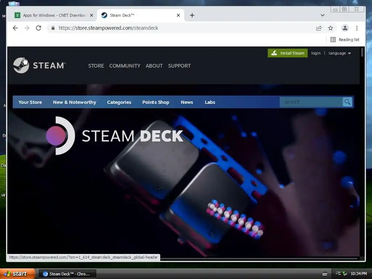Viewport: 372px width, 279px height.
Task: Click the Install Steam button
Action: pyautogui.click(x=288, y=53)
